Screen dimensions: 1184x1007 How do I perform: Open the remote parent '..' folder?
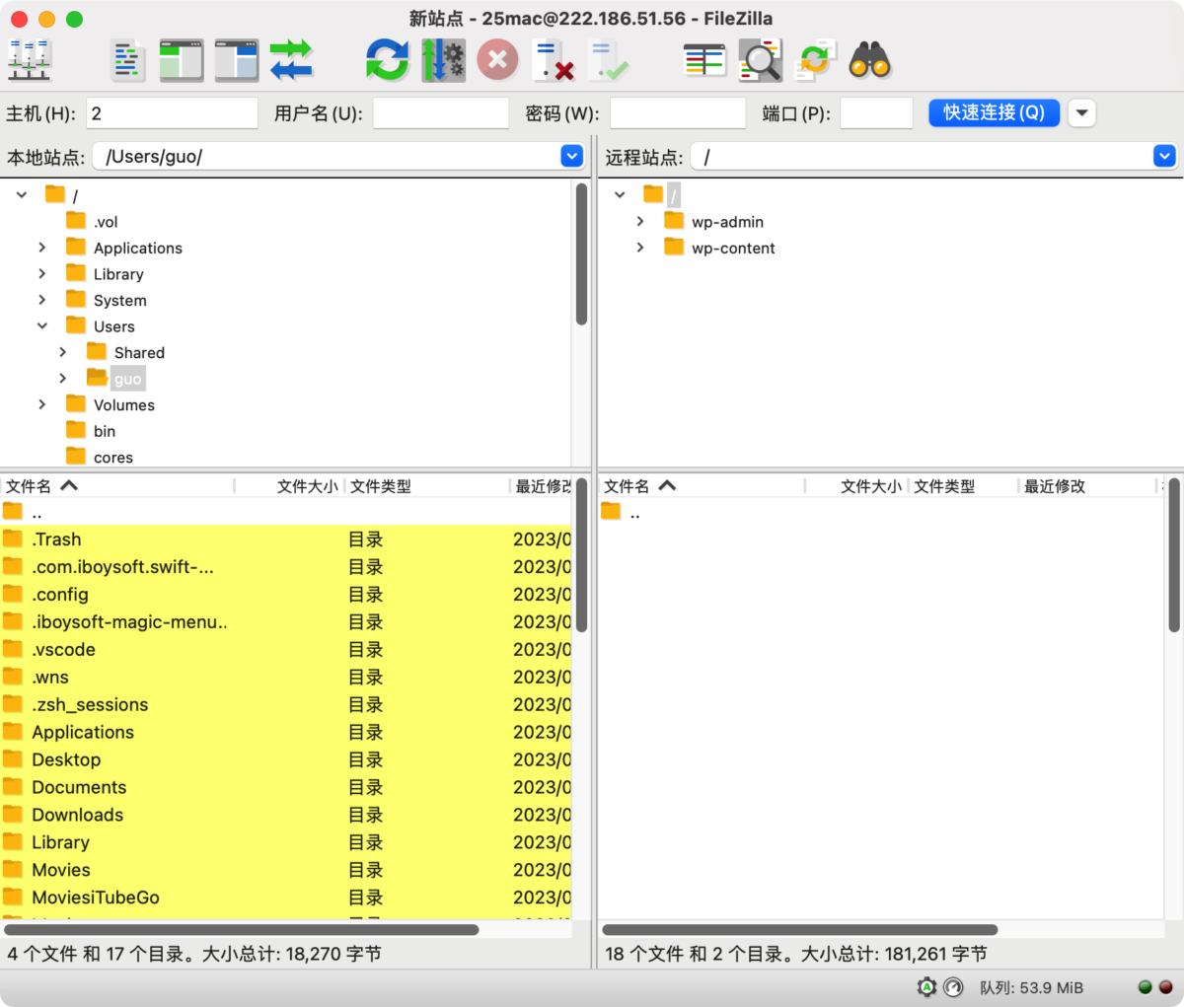click(880, 512)
